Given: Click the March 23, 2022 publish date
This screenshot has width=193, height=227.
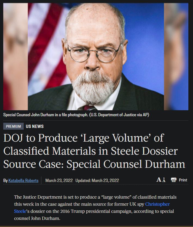Looking at the screenshot, I should (59, 180).
